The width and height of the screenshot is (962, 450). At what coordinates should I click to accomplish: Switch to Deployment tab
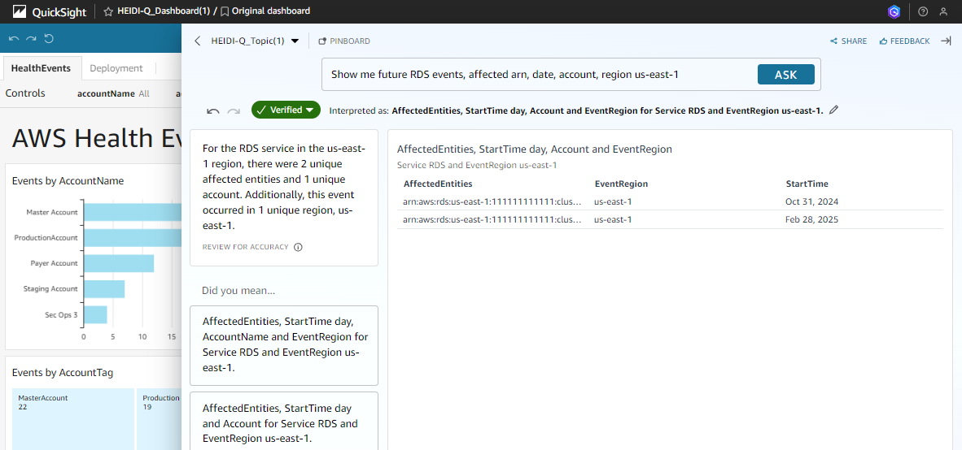(x=116, y=68)
